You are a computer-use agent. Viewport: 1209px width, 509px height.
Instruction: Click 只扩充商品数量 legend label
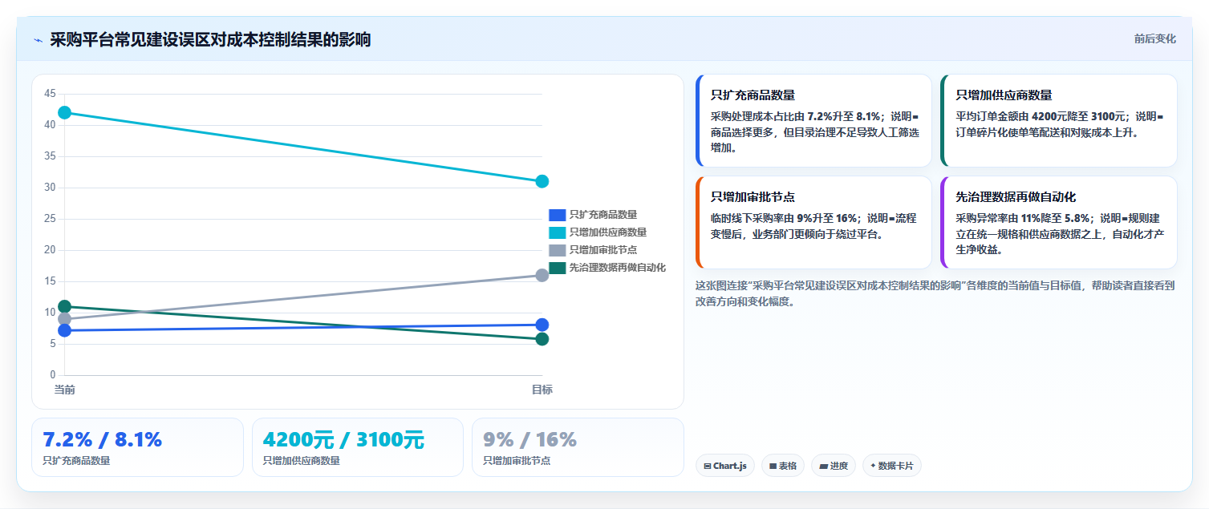(603, 215)
